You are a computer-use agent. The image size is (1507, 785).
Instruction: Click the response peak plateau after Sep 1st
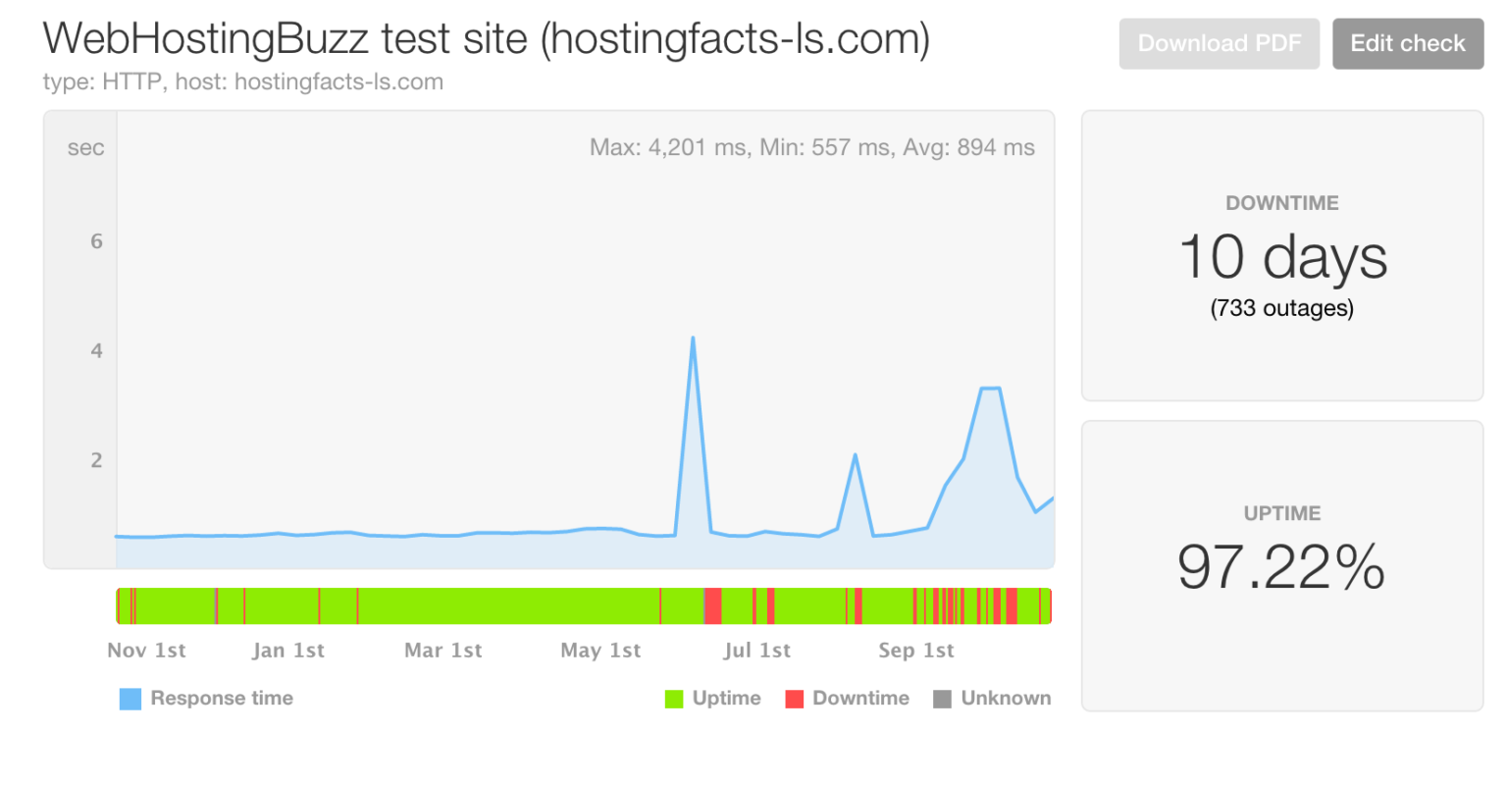(990, 389)
